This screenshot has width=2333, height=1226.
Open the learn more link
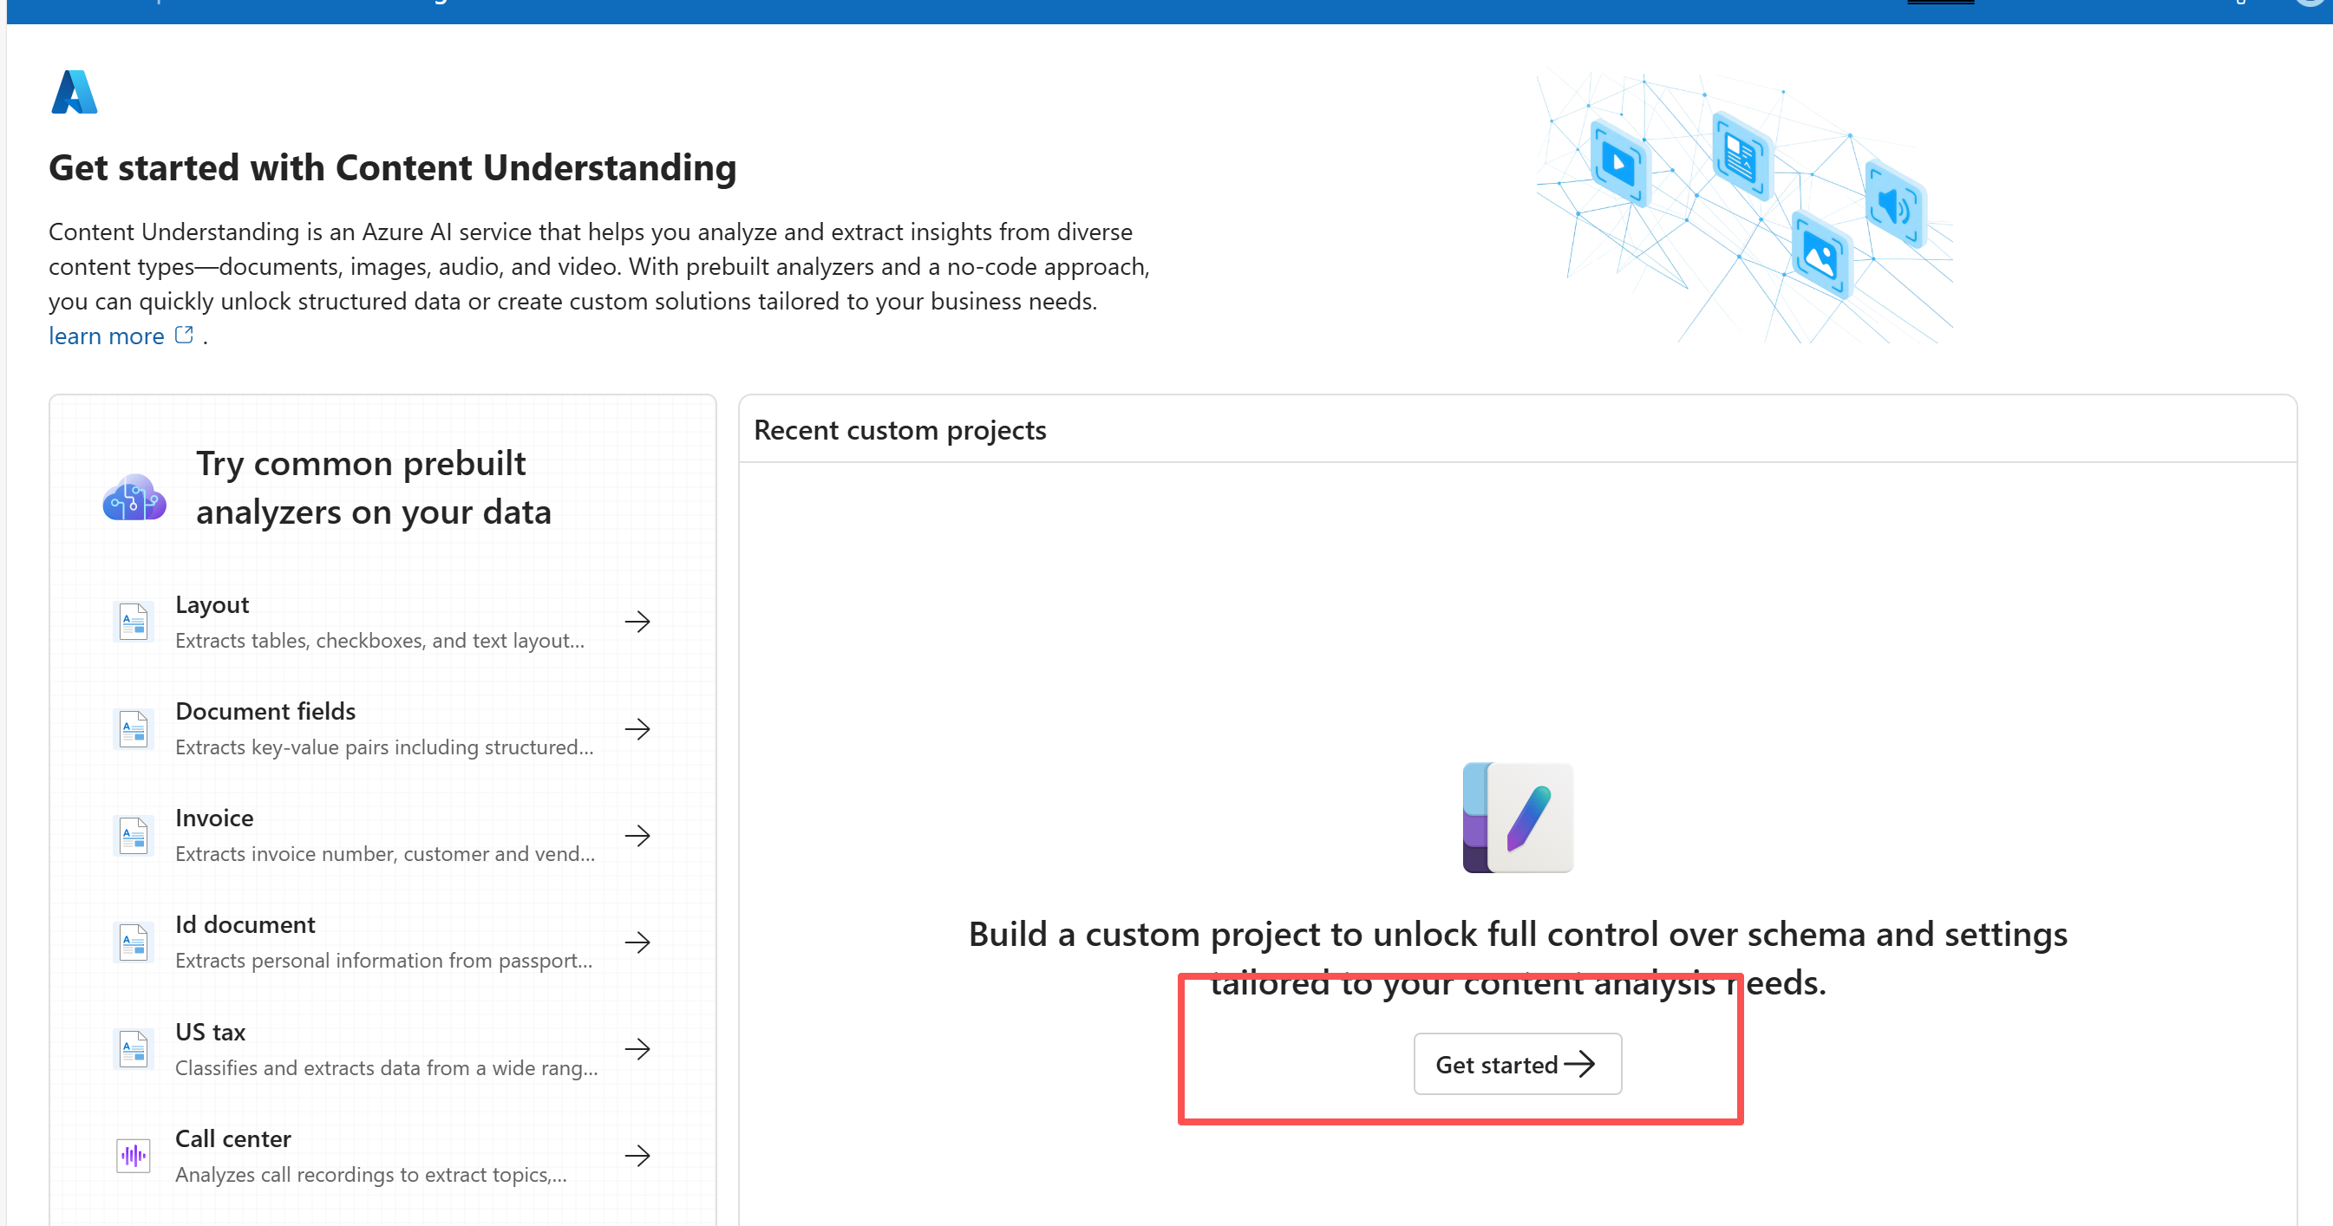[x=106, y=336]
